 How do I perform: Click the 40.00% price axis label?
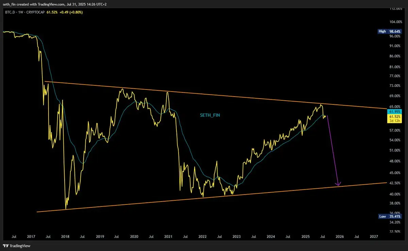click(x=395, y=194)
